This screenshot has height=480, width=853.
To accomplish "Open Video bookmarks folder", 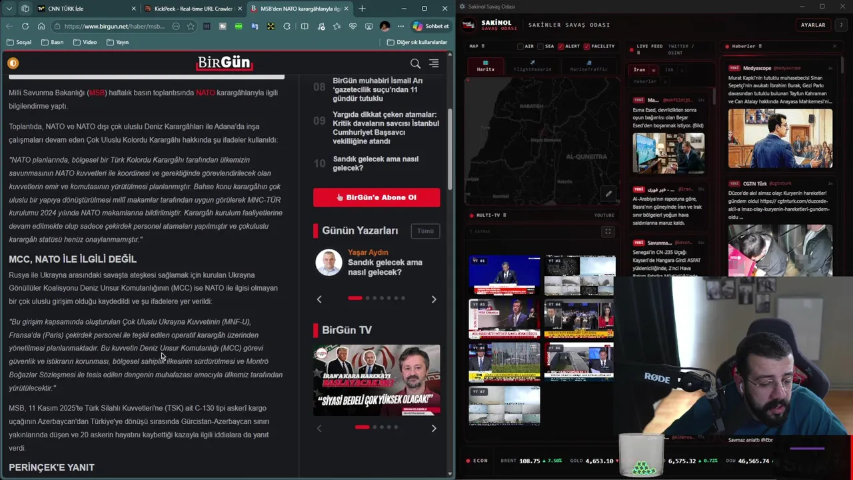I will point(85,42).
